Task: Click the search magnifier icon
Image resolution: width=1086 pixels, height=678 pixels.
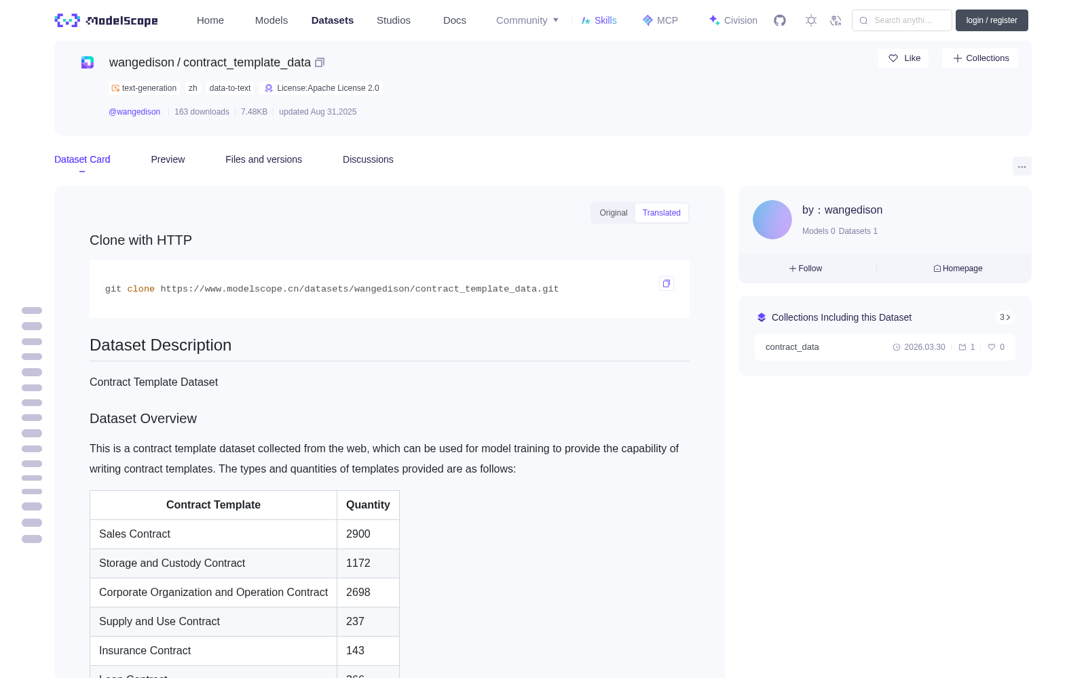Action: coord(863,20)
